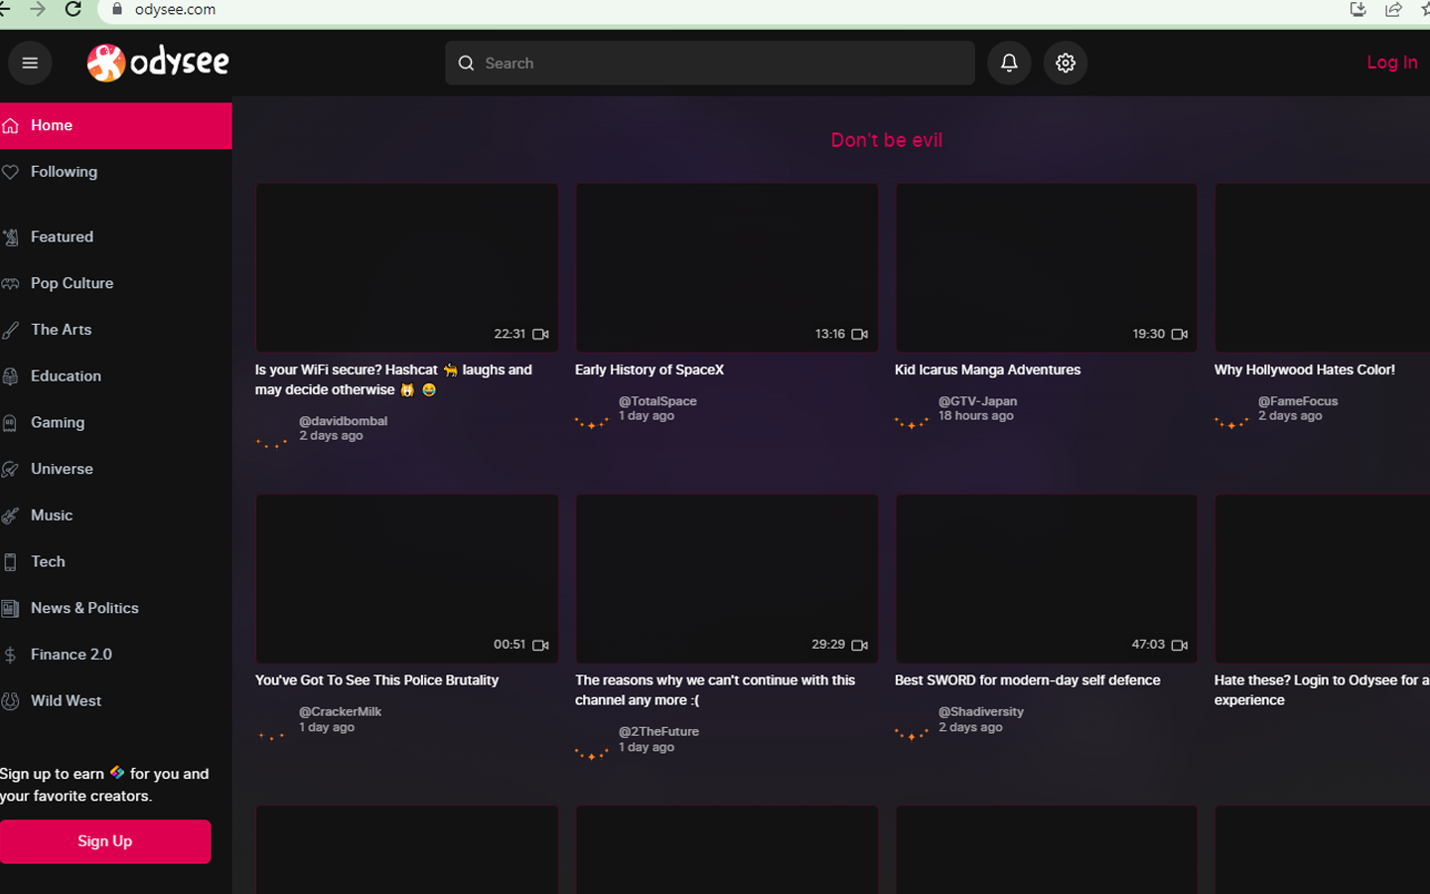Click the Log In link
The image size is (1430, 894).
coord(1391,63)
